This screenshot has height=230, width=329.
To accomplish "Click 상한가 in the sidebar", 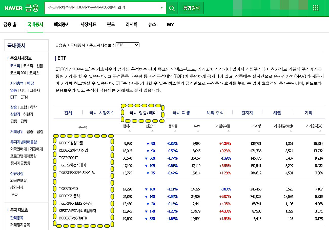I will click(15, 114).
